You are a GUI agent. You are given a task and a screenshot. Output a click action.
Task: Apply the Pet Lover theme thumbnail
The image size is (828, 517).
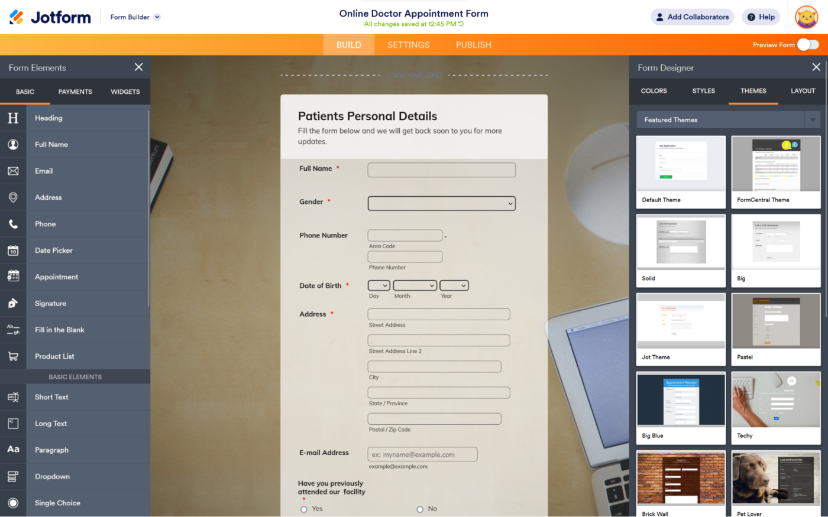[x=775, y=479]
